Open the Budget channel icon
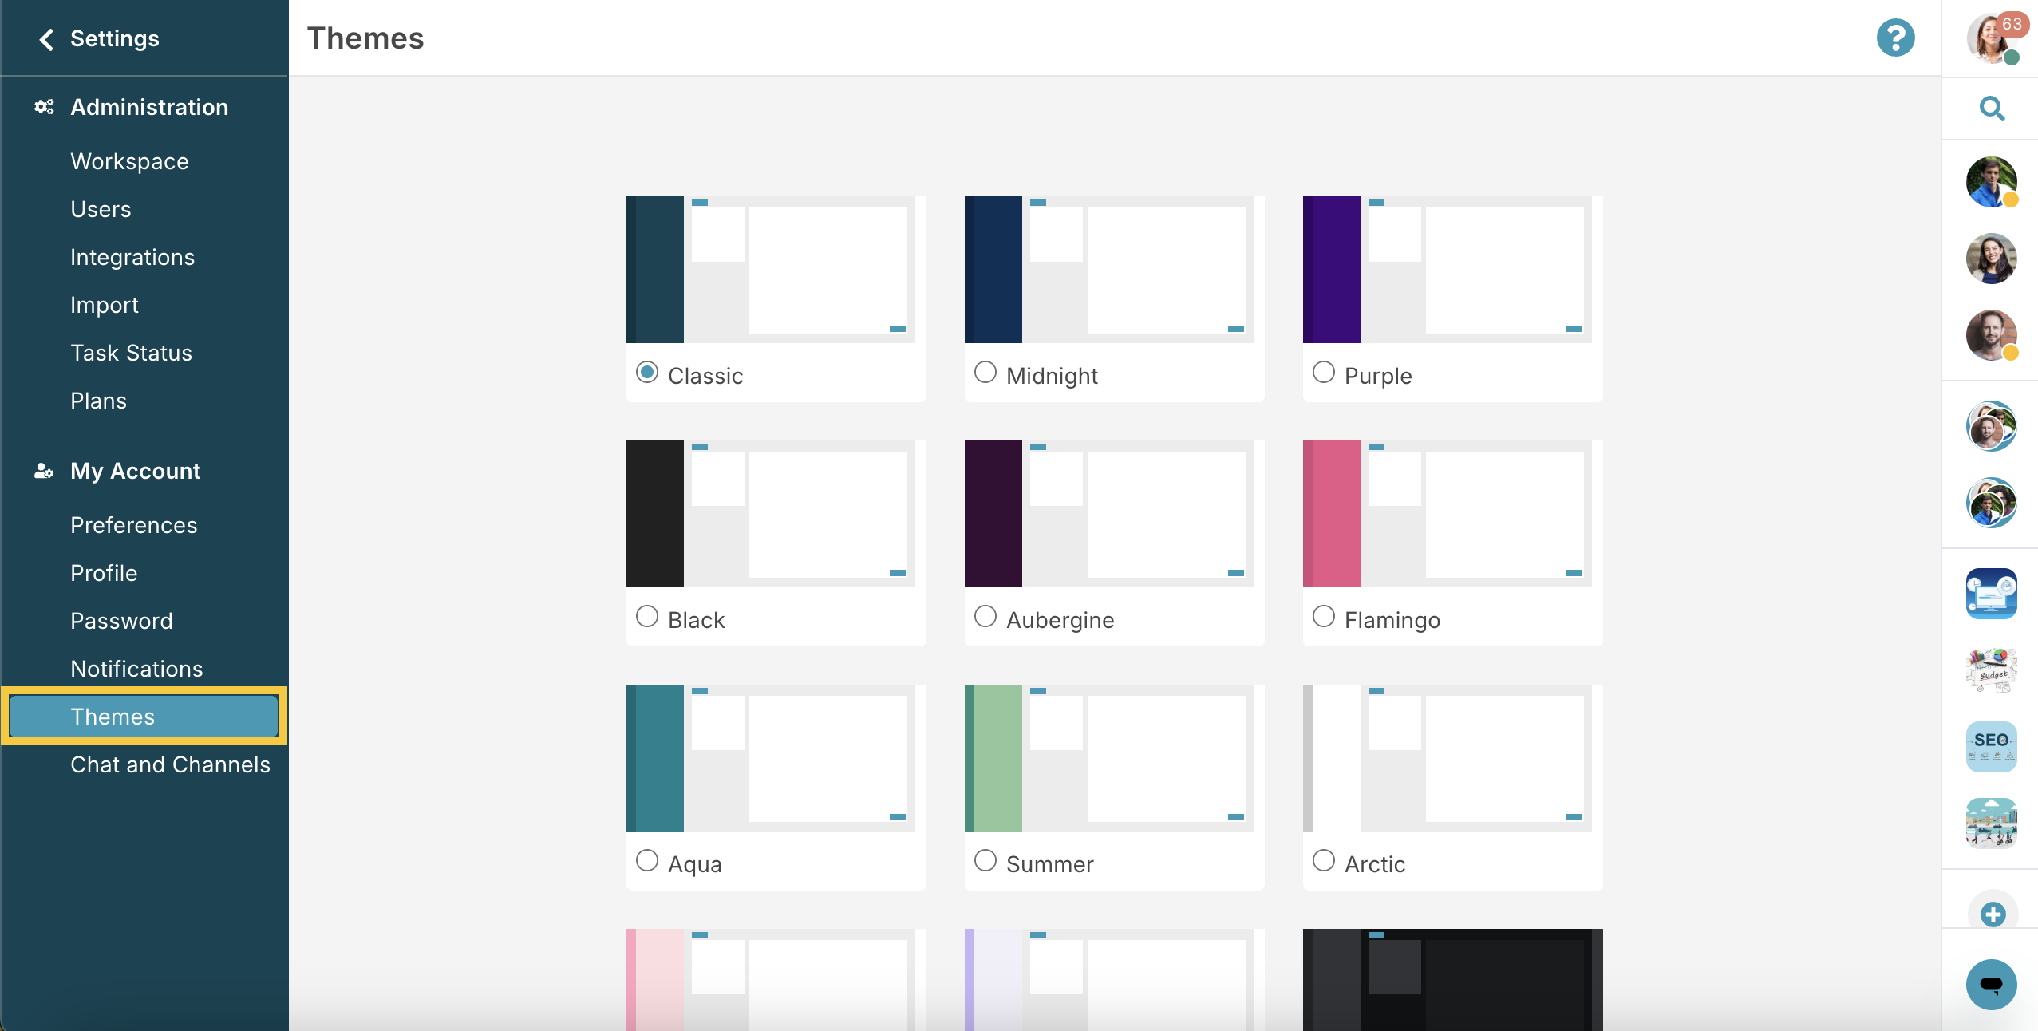 pyautogui.click(x=1992, y=670)
